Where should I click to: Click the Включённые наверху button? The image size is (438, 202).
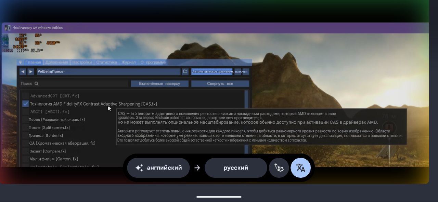159,83
